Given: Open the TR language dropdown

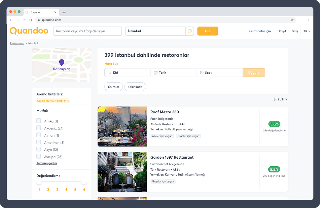Looking at the screenshot, I should point(307,31).
